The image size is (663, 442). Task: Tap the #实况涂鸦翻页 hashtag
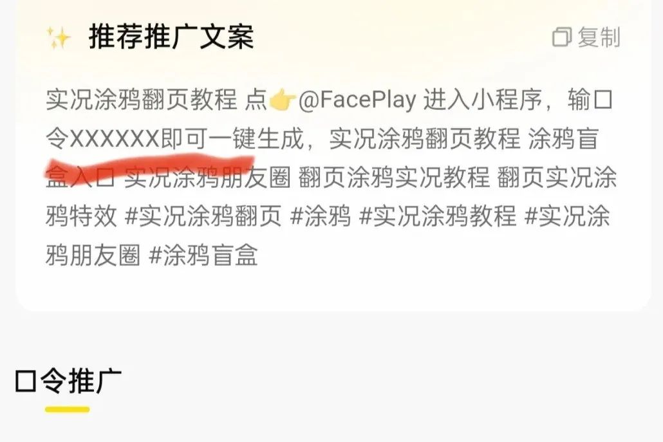[x=203, y=216]
